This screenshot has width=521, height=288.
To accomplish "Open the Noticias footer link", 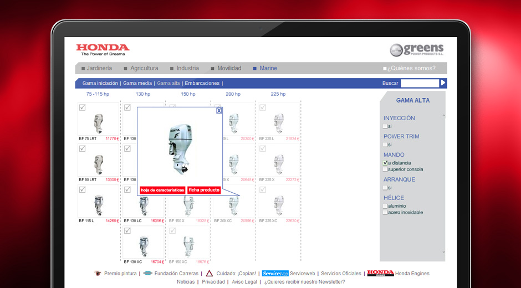I will [x=186, y=282].
